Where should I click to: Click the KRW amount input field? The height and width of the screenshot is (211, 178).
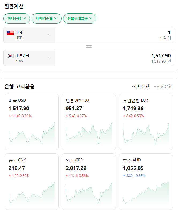tap(115, 58)
